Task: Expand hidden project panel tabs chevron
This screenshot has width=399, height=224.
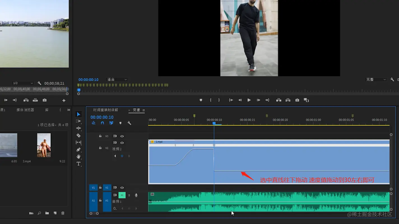Action: 69,110
